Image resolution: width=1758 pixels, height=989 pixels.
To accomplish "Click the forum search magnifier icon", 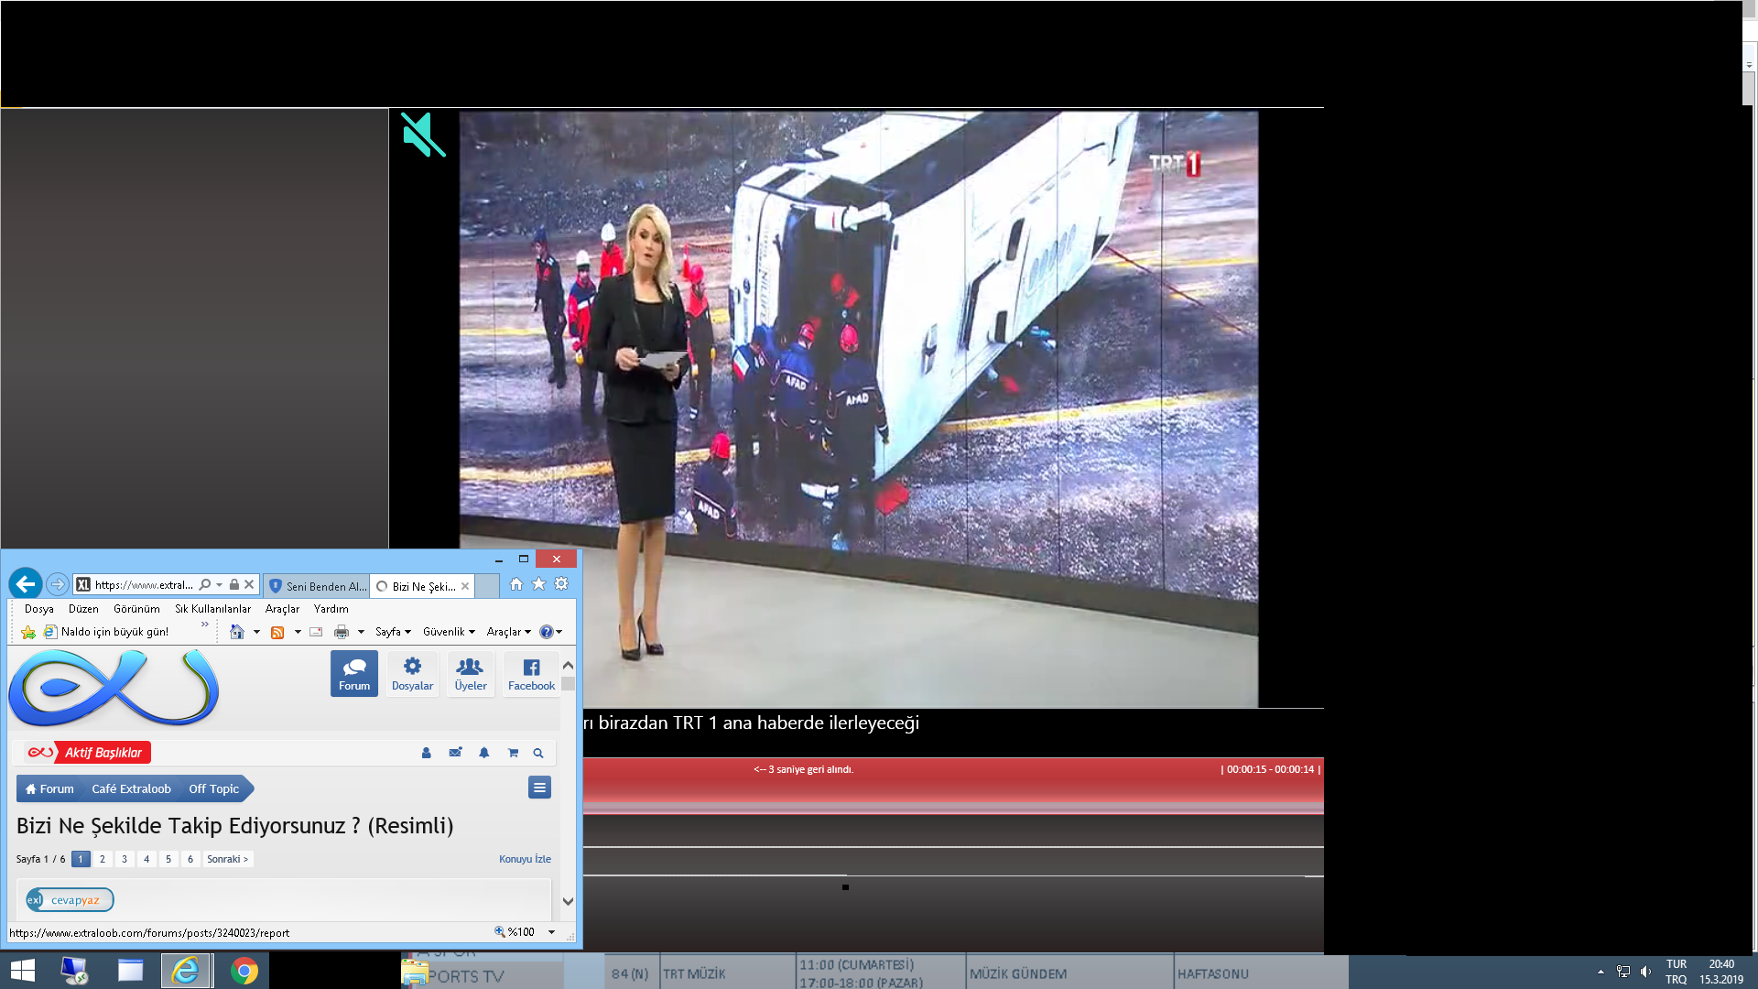I will tap(538, 753).
